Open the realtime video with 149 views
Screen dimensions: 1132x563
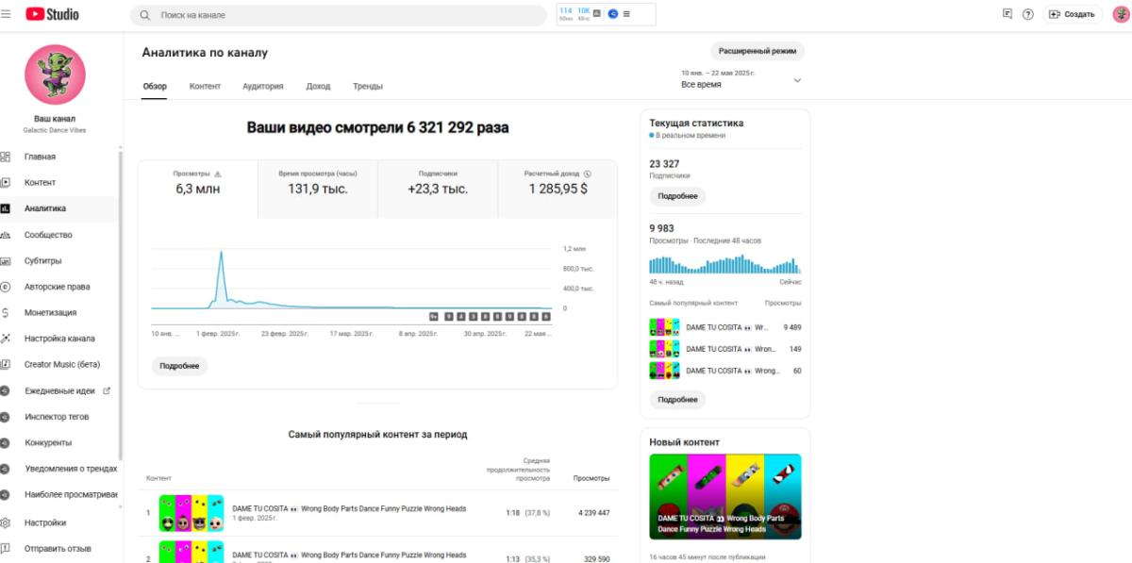(724, 349)
